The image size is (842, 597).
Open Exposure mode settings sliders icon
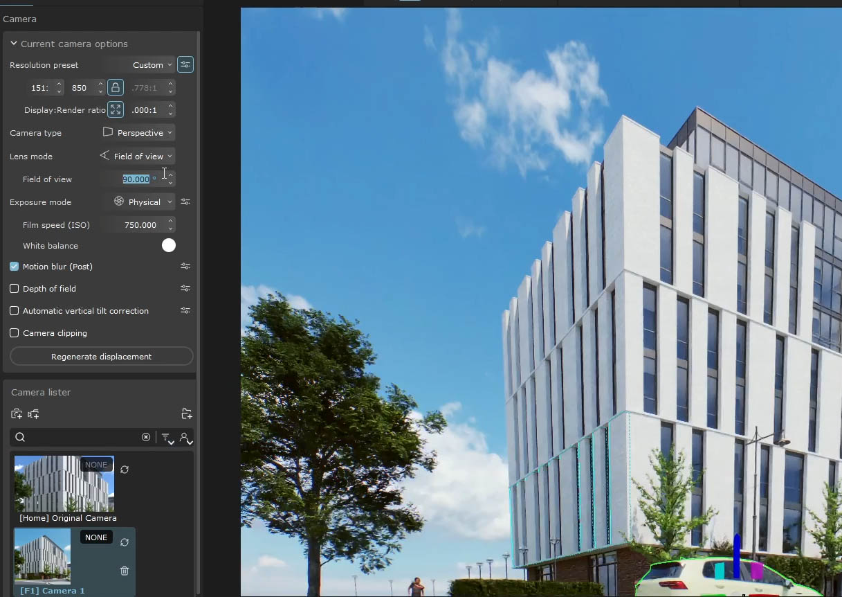click(x=185, y=202)
